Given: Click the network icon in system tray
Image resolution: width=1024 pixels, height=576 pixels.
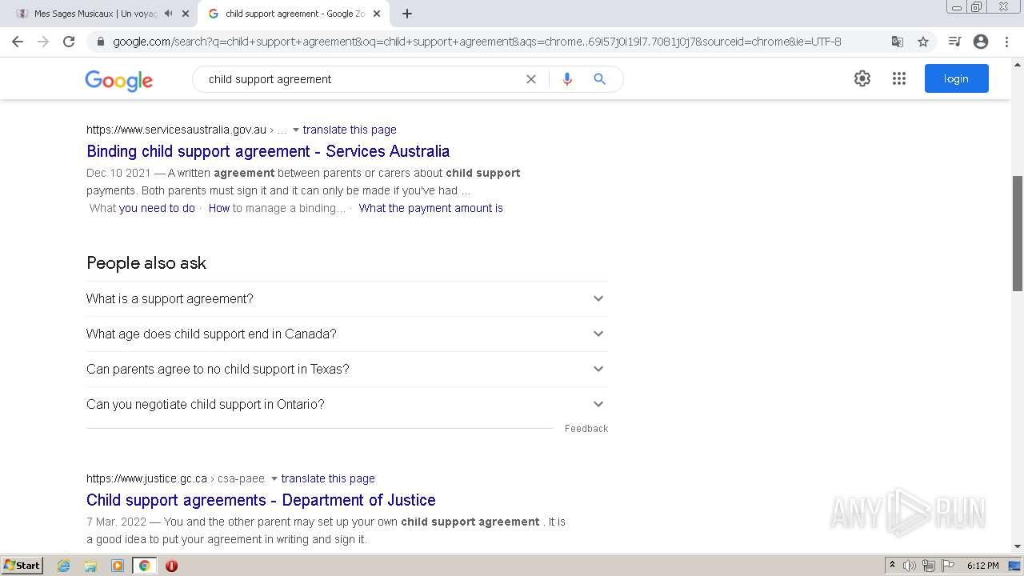Looking at the screenshot, I should pos(929,566).
